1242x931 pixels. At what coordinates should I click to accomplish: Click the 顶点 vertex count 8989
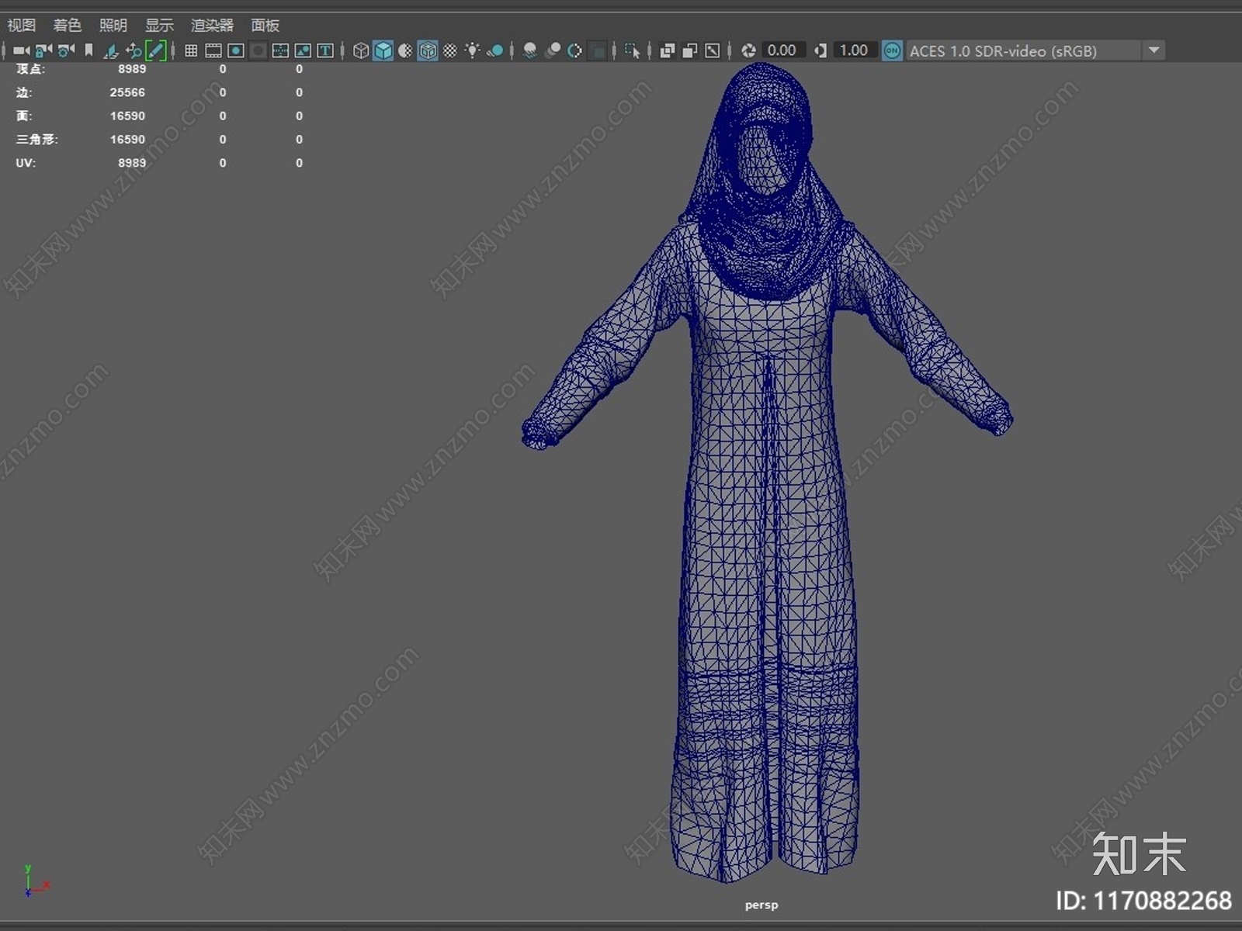(132, 69)
